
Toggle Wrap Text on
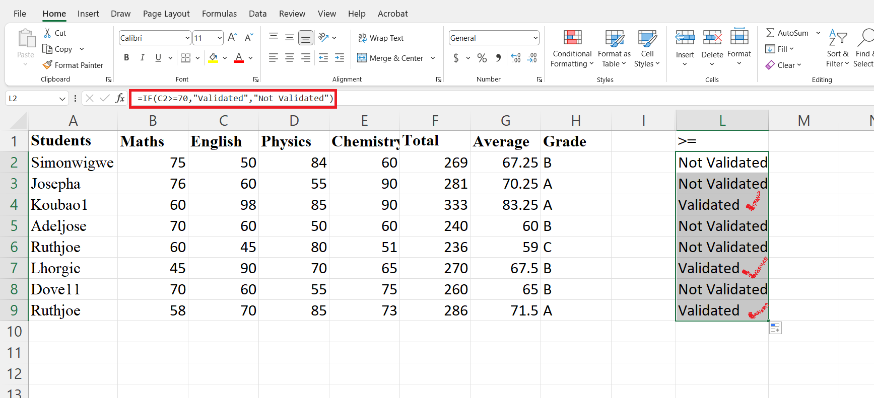click(x=381, y=38)
